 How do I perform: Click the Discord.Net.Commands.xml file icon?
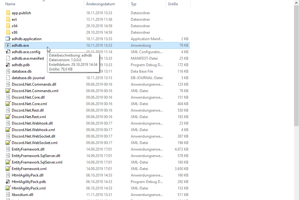coord(8,91)
